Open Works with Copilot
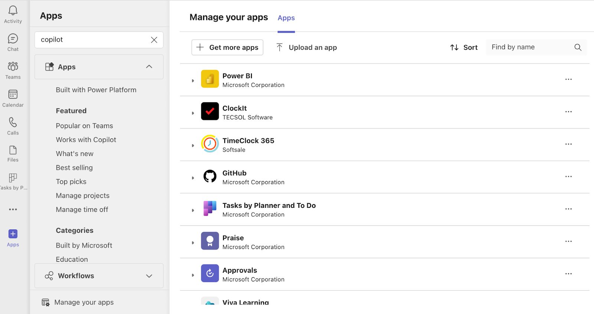This screenshot has height=314, width=594. [x=86, y=140]
